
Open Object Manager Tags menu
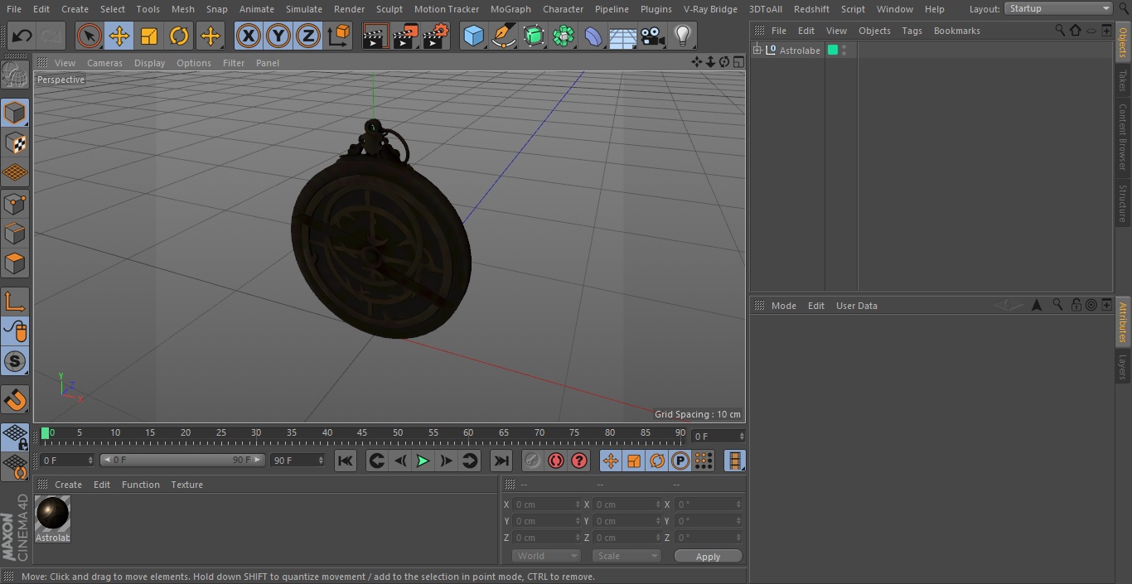pos(912,31)
